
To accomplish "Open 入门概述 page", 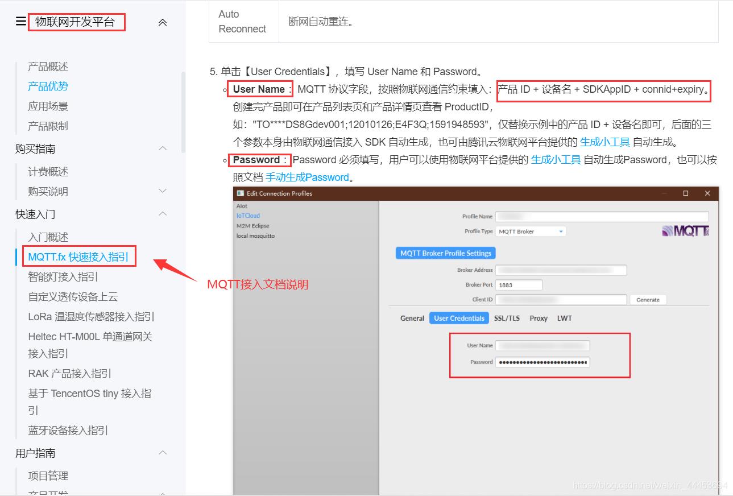I will click(x=48, y=237).
